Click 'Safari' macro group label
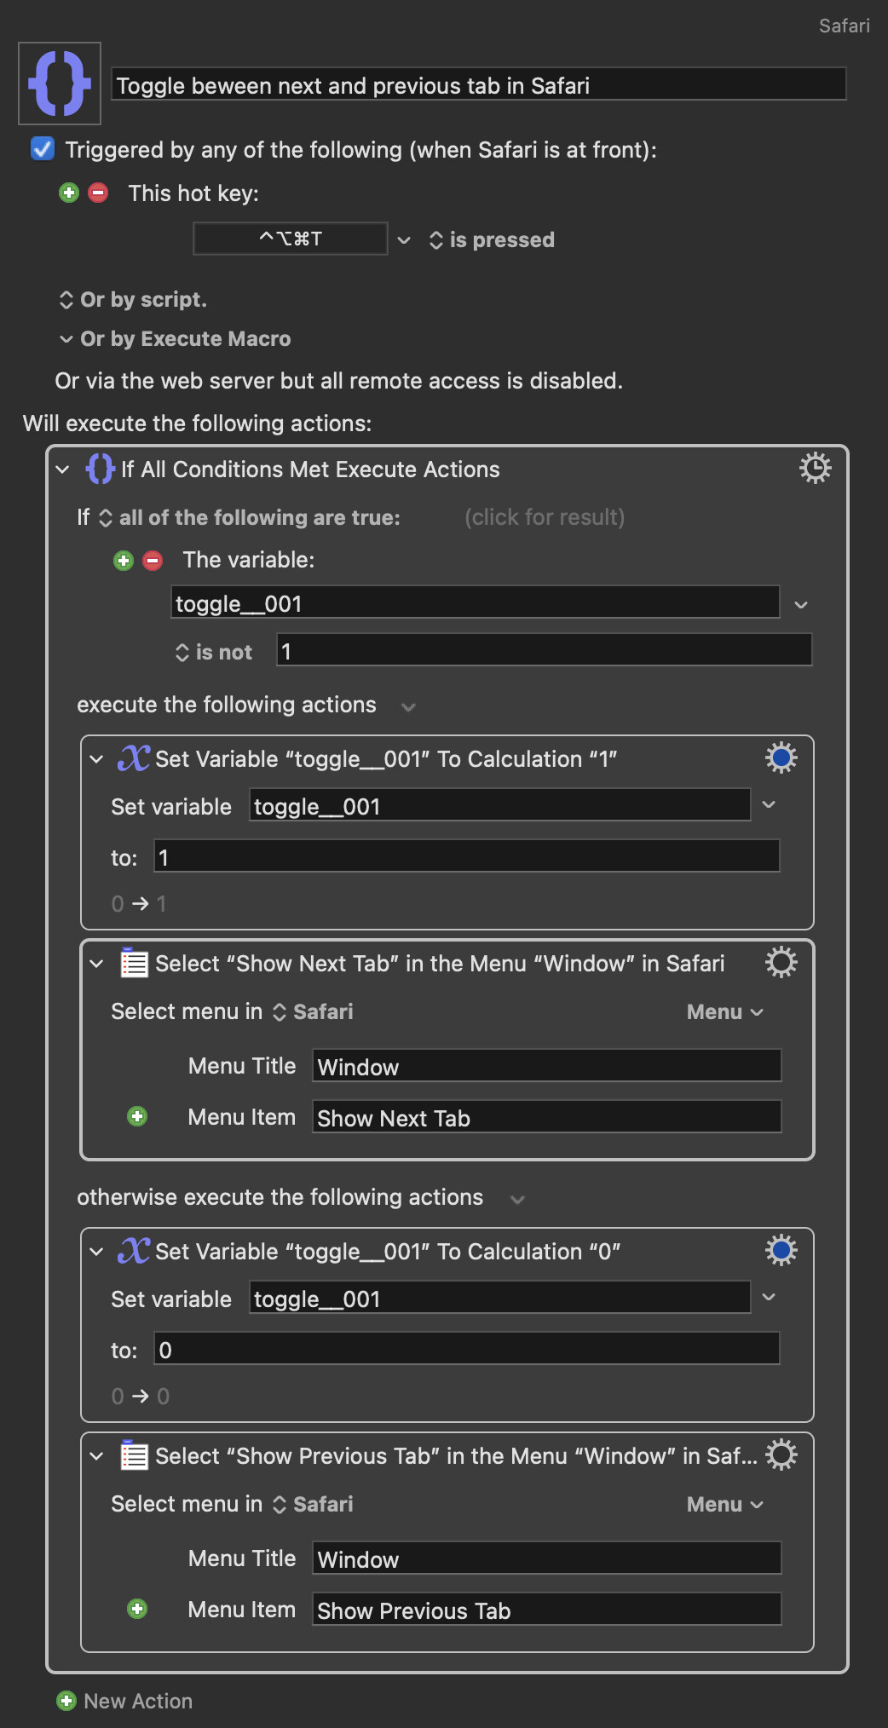This screenshot has height=1728, width=888. [x=845, y=26]
